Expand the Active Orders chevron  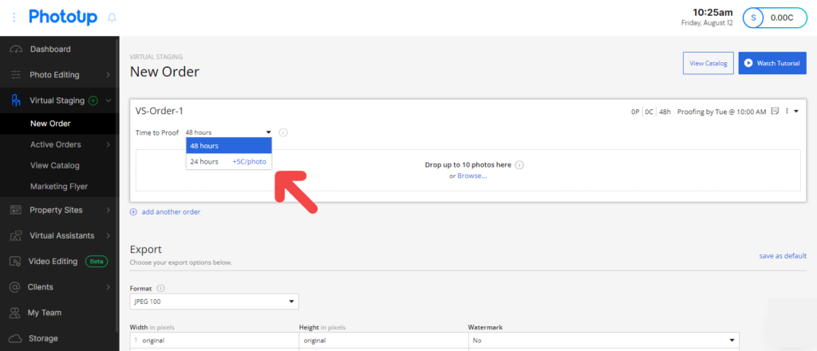coord(109,144)
